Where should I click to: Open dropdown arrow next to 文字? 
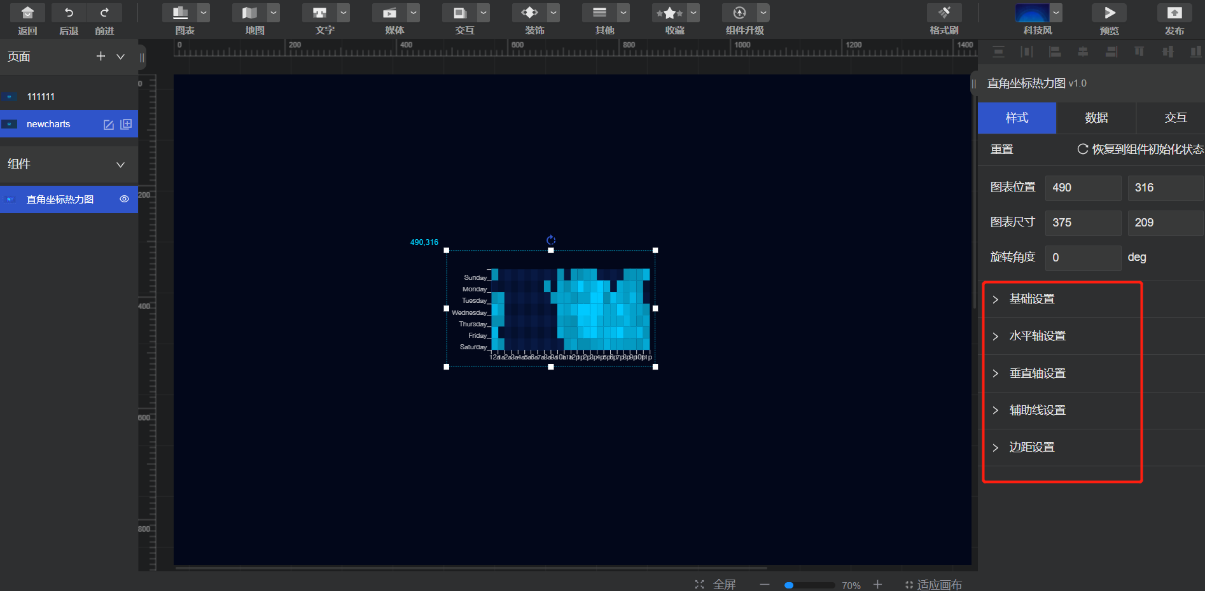[344, 13]
